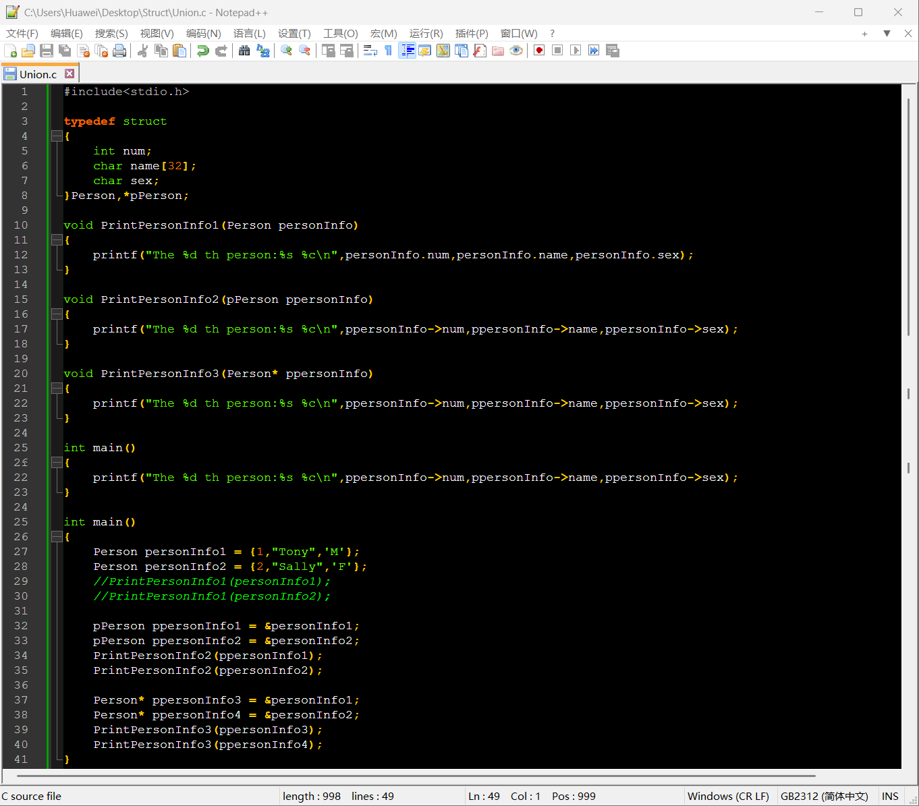This screenshot has width=919, height=806.
Task: Print the document with the printer icon
Action: coord(119,51)
